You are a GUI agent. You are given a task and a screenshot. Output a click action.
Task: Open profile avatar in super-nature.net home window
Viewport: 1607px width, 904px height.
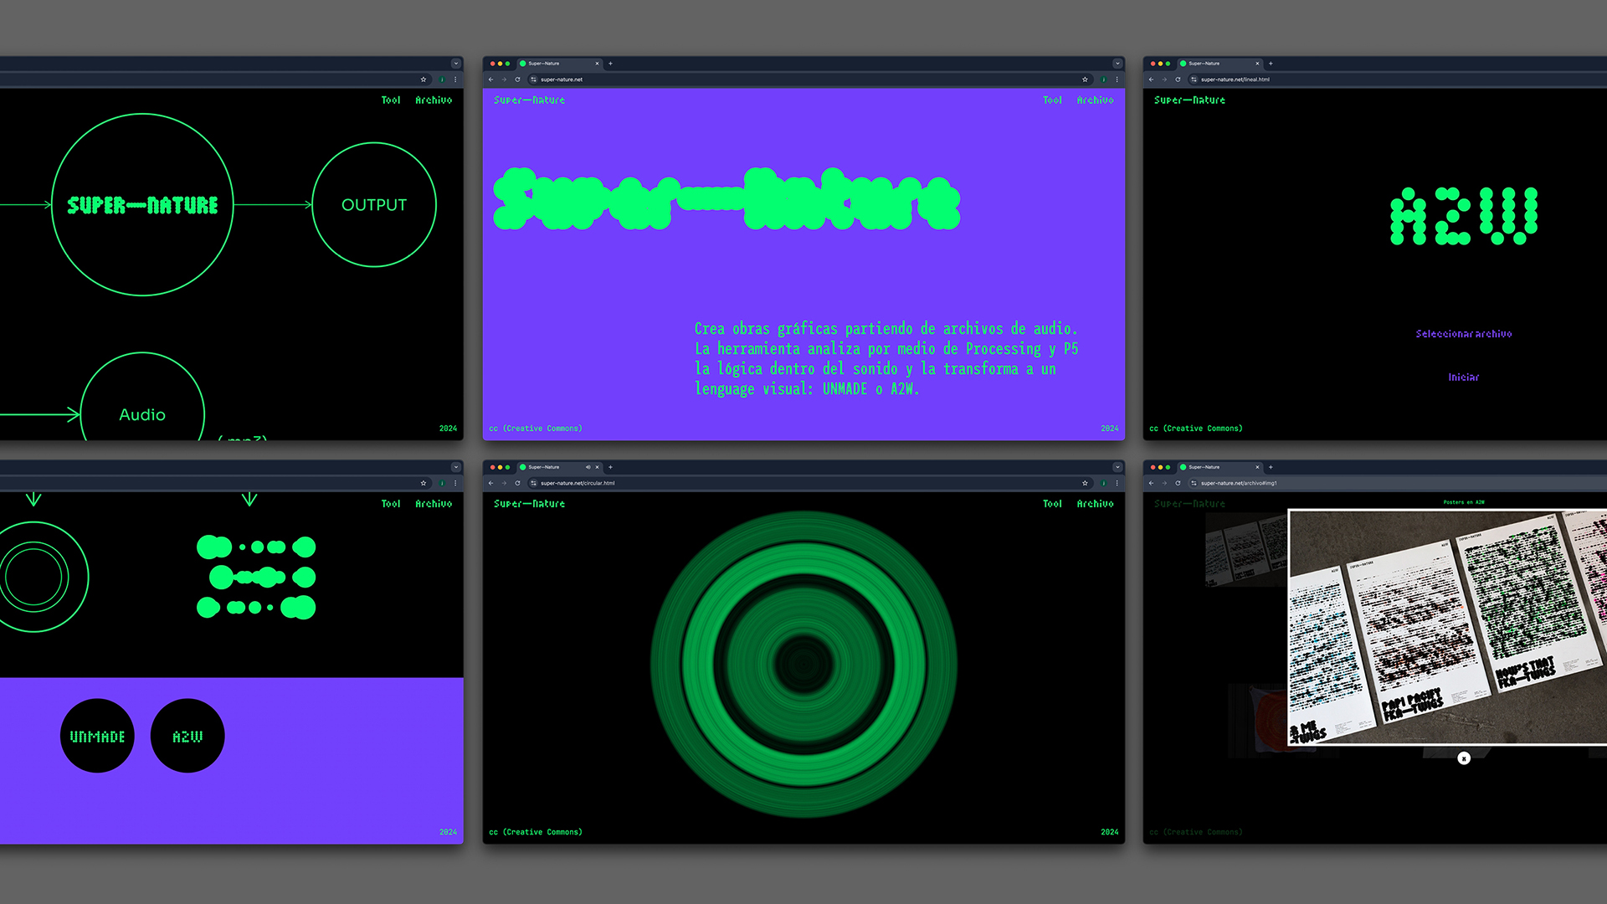[1103, 80]
